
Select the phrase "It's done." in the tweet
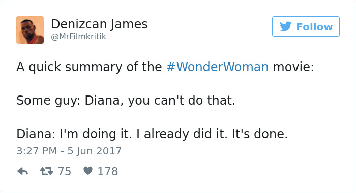(x=260, y=134)
